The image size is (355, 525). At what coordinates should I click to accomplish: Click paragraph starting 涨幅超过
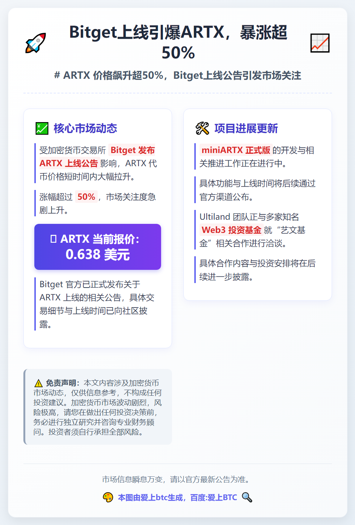click(x=98, y=204)
